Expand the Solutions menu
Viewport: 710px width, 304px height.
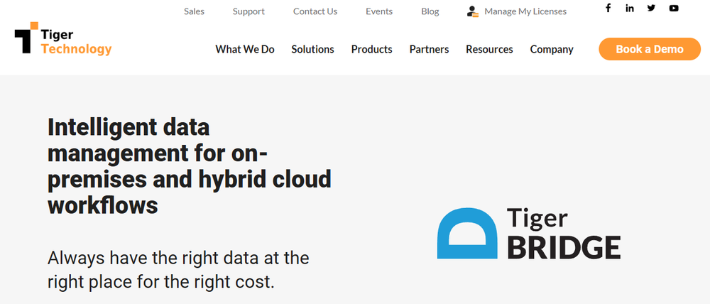pyautogui.click(x=313, y=50)
